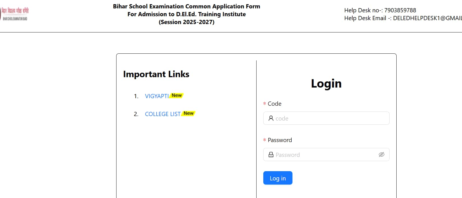Click the Login heading

tap(326, 83)
